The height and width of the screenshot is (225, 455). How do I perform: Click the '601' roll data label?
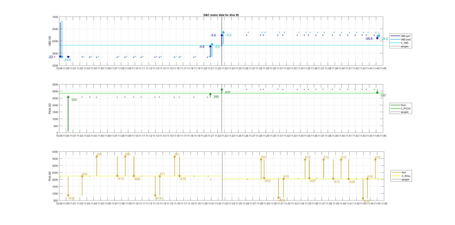pos(99,155)
